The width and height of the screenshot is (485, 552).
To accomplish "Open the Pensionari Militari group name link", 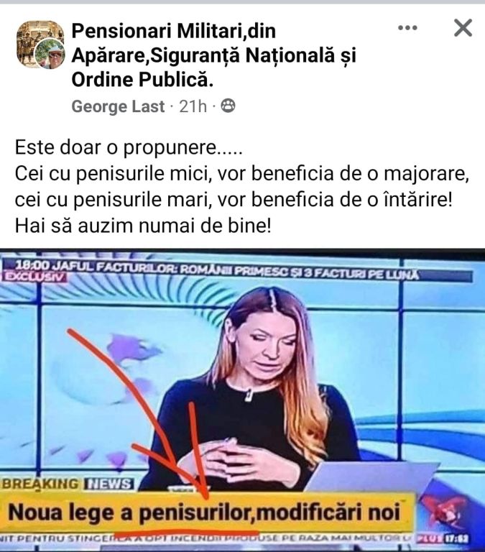I will coord(213,55).
